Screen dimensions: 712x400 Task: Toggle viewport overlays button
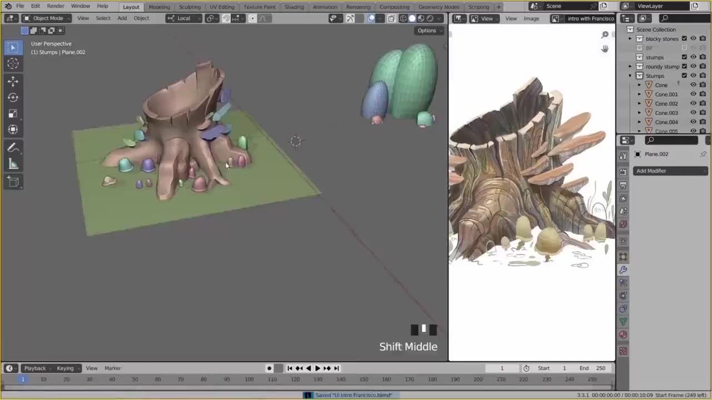pos(371,18)
